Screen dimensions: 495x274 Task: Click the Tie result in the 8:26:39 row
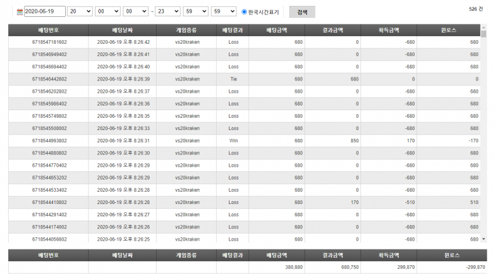tap(234, 79)
